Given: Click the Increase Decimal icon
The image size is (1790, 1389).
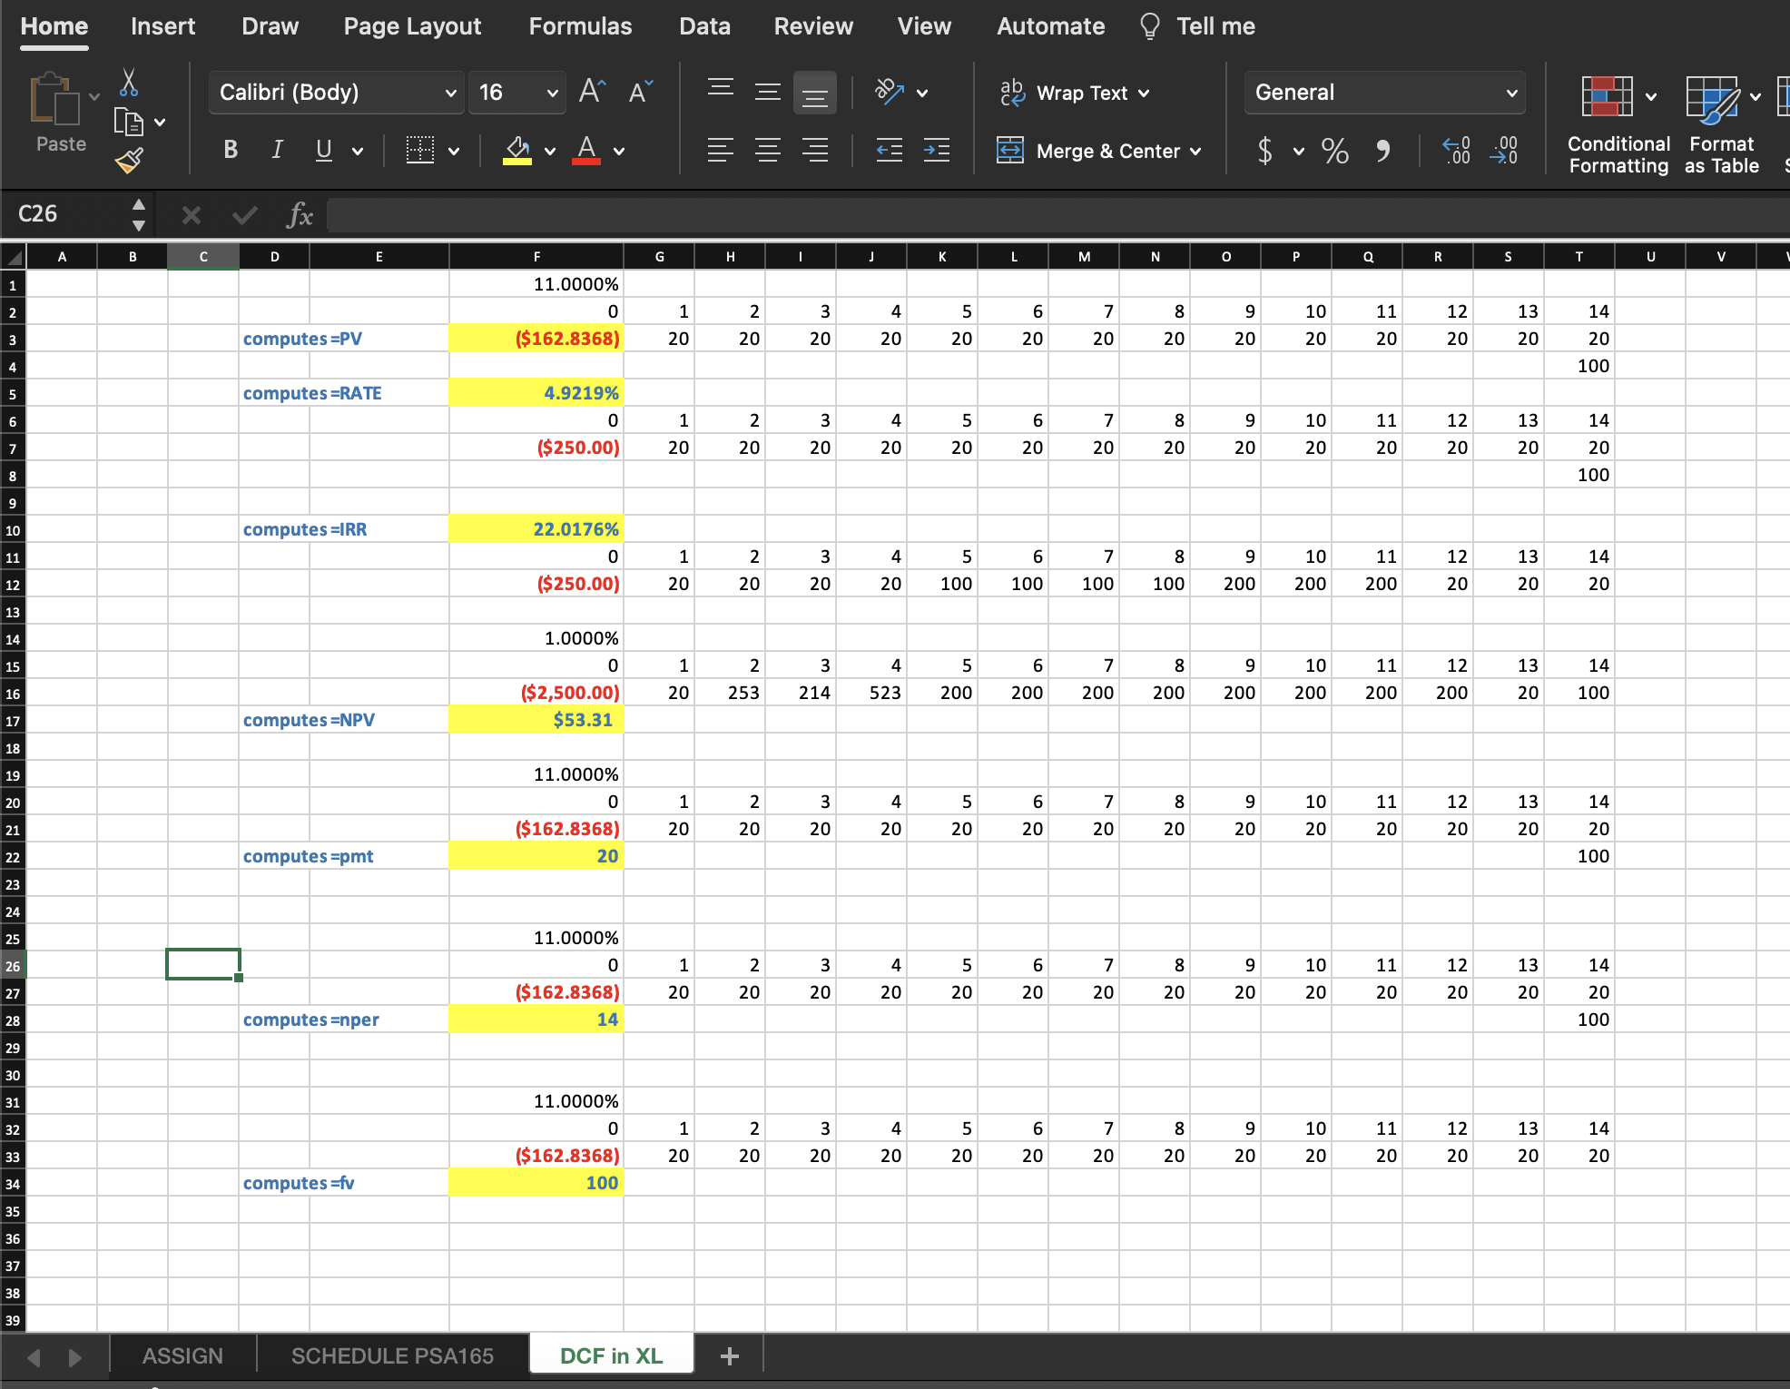Looking at the screenshot, I should tap(1456, 151).
